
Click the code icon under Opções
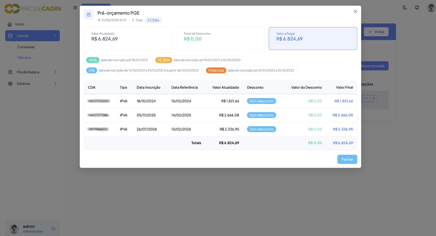tap(366, 98)
